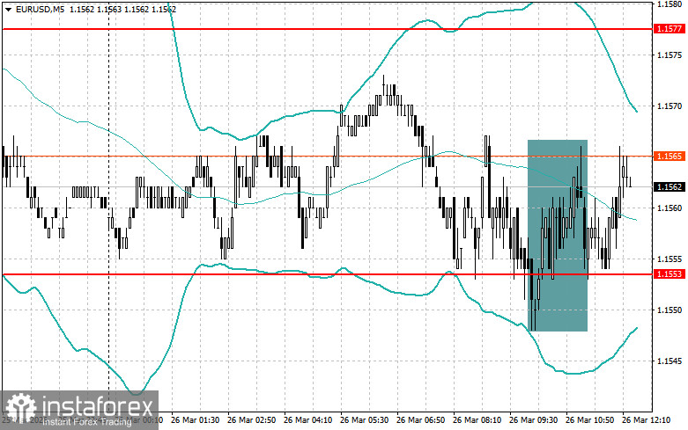Click the 26 Mar 09:30 time label
Screen dimensions: 688x430
533,420
